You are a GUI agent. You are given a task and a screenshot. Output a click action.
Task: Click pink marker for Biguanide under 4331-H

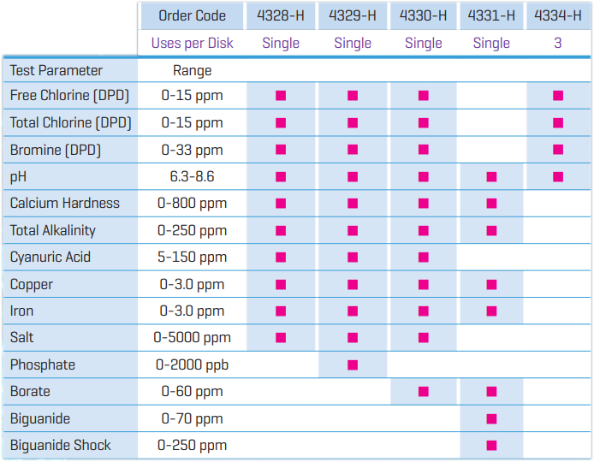coord(491,419)
